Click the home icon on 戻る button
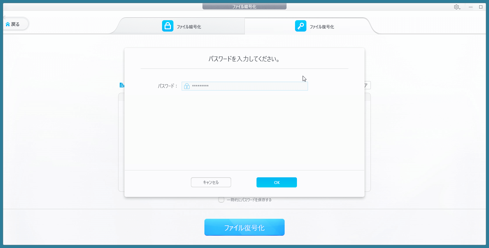Screen dimensions: 489x248 pos(8,24)
